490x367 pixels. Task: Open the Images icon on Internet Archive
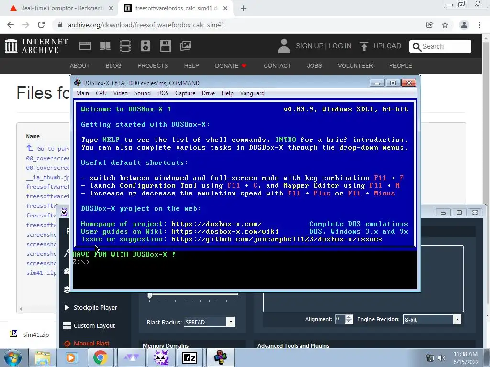186,46
